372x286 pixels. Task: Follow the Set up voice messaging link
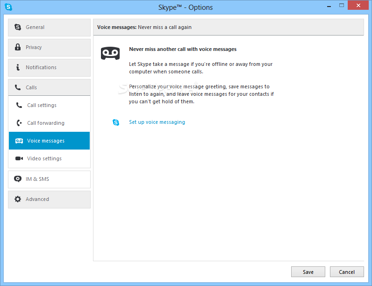157,122
